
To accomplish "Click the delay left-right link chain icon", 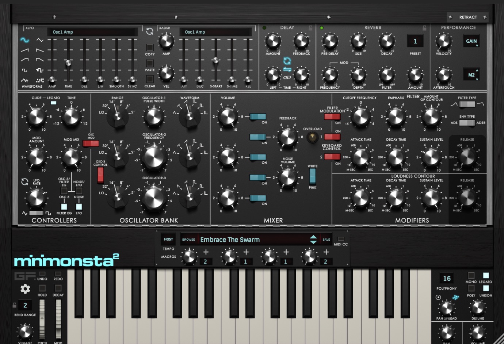I will coord(287,77).
